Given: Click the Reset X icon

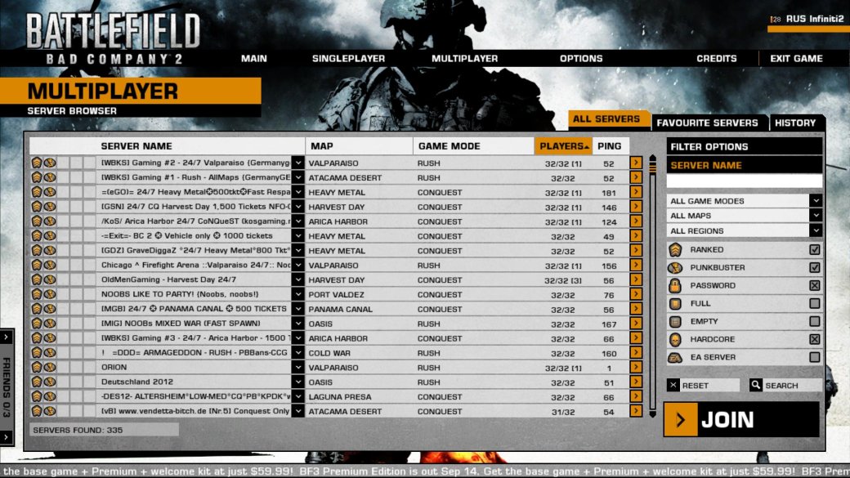Looking at the screenshot, I should pyautogui.click(x=673, y=385).
